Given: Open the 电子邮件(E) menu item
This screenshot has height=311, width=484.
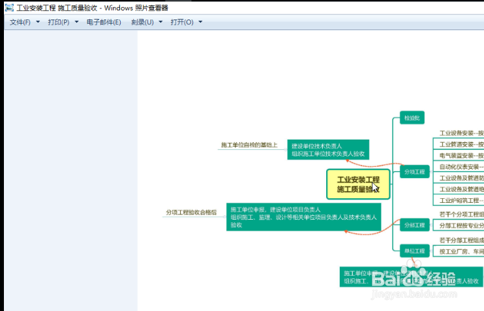Looking at the screenshot, I should click(x=104, y=22).
